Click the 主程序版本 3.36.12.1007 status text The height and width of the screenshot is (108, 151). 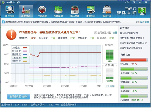point(15,105)
